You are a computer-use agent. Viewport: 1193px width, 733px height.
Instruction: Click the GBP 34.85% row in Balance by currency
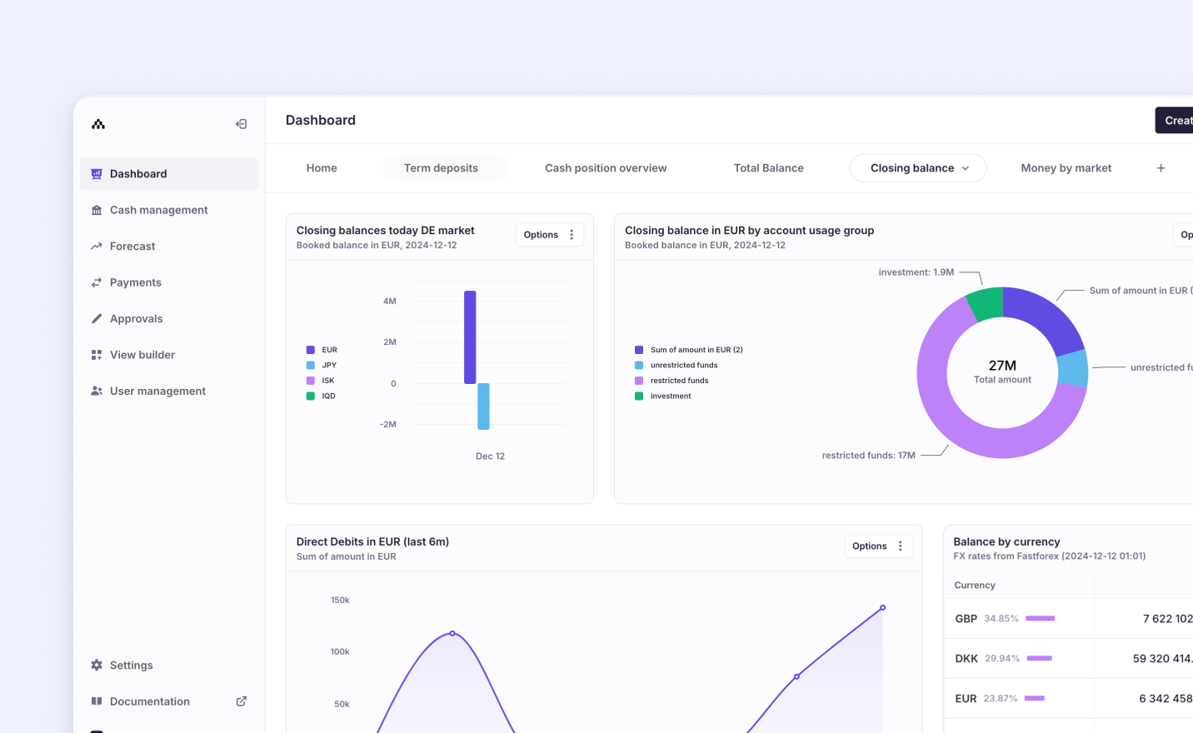pyautogui.click(x=1068, y=619)
